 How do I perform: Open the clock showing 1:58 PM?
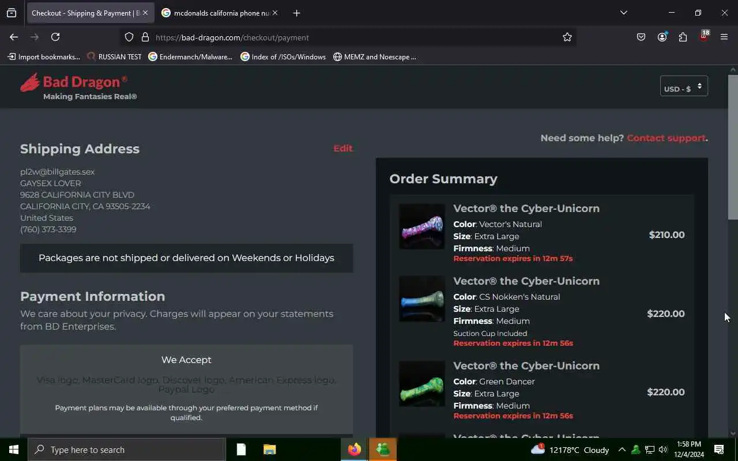(x=688, y=449)
